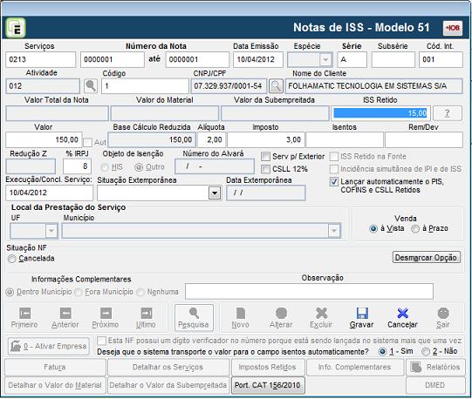Click the Port. CAT 156/2010 button

pos(268,385)
